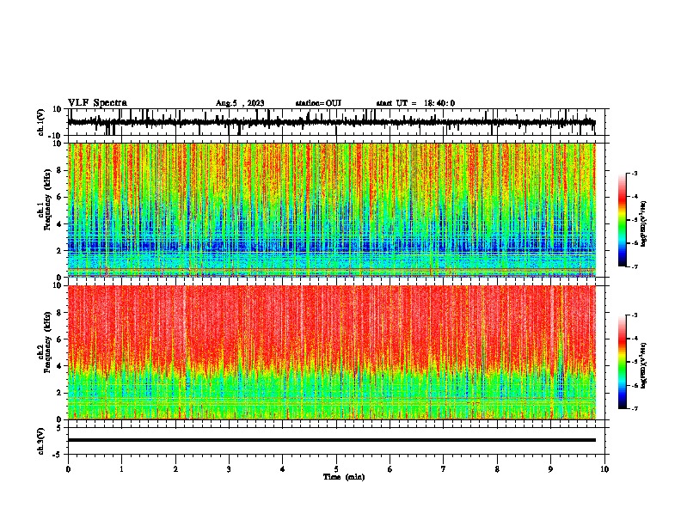The width and height of the screenshot is (681, 526).
Task: Click the ch.1 spectrogram colorbar
Action: click(x=623, y=220)
